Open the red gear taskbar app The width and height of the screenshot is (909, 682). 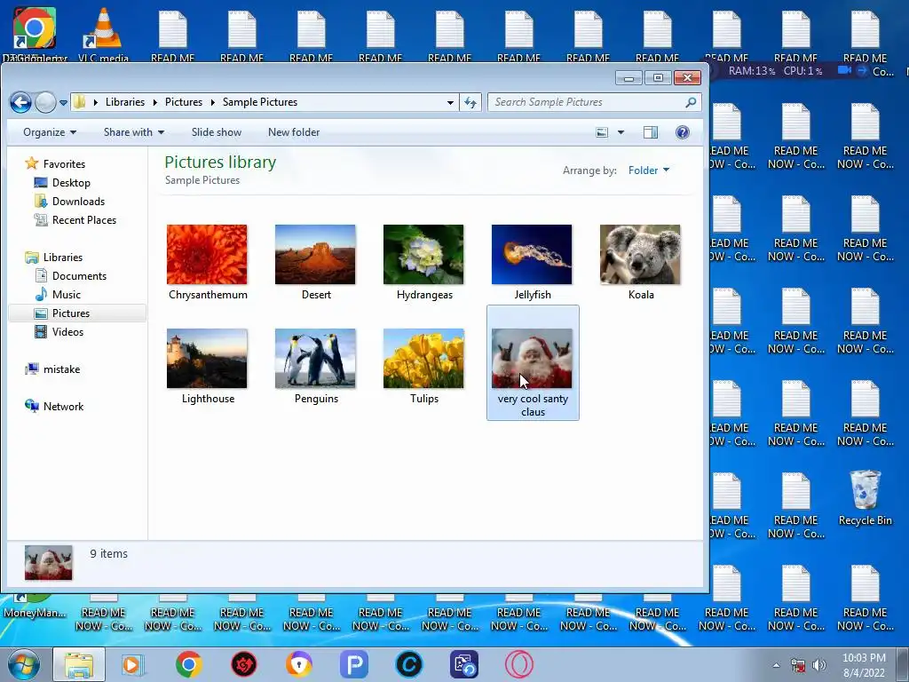click(x=244, y=664)
